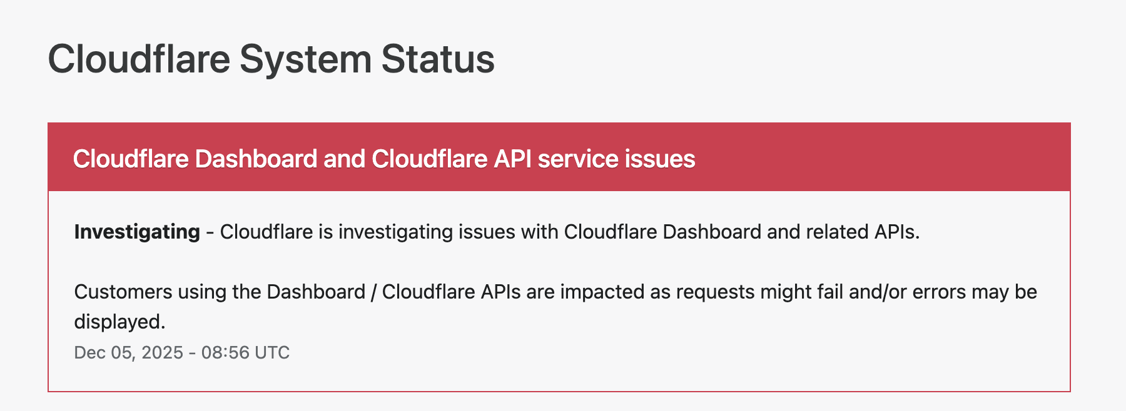Click the word 'Cloudflare' in the page heading
This screenshot has width=1126, height=411.
tap(139, 59)
